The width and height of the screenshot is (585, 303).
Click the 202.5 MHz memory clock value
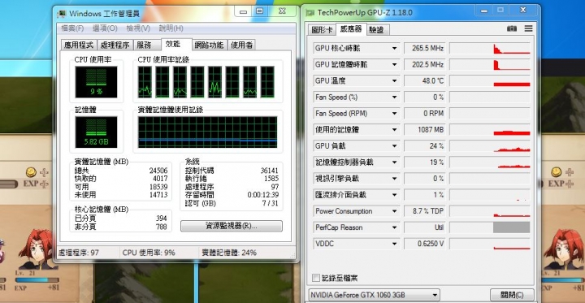[x=425, y=64]
